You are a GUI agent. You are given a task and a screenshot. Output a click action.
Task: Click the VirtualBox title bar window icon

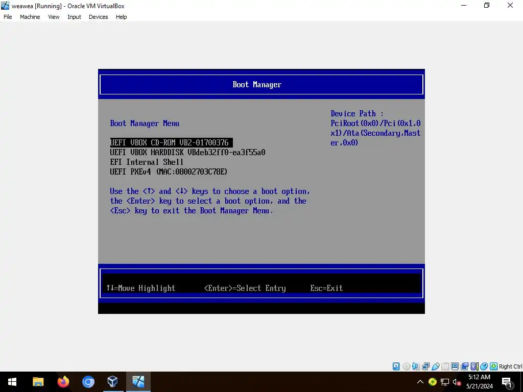[x=5, y=6]
